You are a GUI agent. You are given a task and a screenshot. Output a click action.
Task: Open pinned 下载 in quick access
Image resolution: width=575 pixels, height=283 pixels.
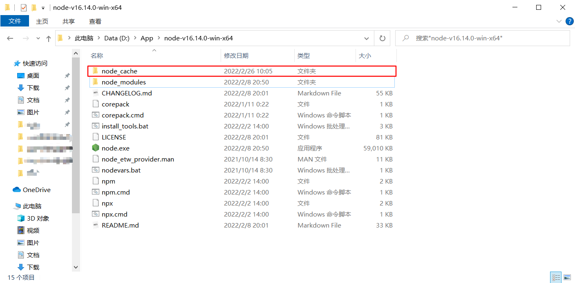(x=28, y=88)
